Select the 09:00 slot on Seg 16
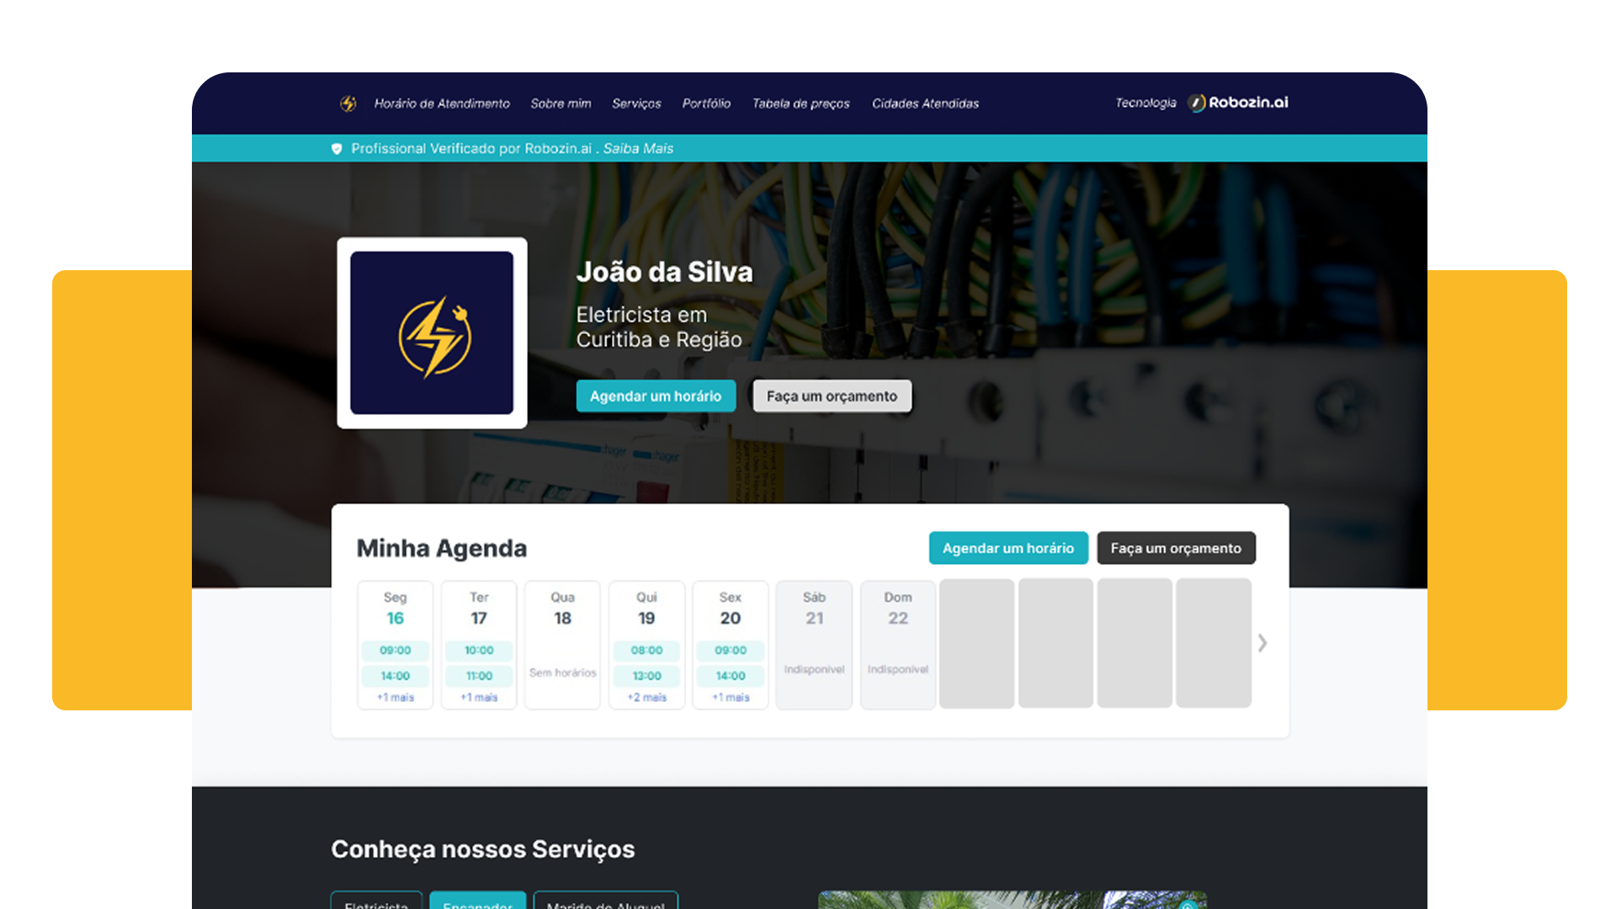Image resolution: width=1616 pixels, height=909 pixels. click(395, 651)
